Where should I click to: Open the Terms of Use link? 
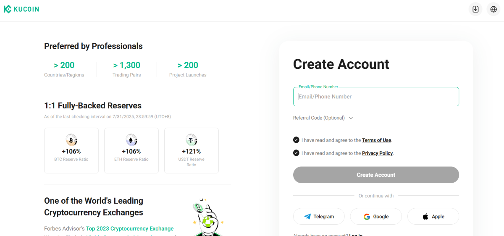(376, 140)
